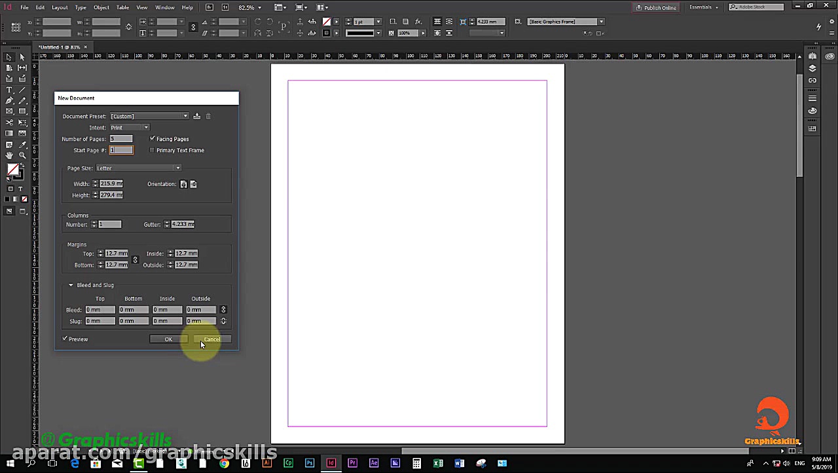838x473 pixels.
Task: Toggle the margins chain link icon
Action: (135, 259)
